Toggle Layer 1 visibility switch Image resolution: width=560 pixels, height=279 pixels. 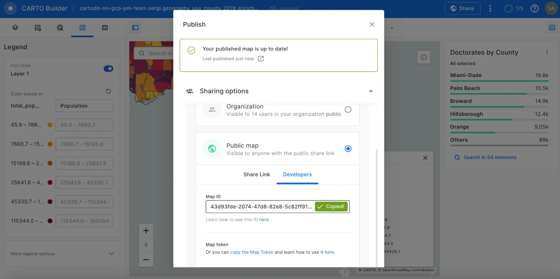pos(108,68)
